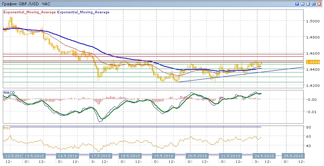Image resolution: width=324 pixels, height=166 pixels.
Task: Click the chart title График GBP/USD ЧАС
Action: tap(26, 4)
